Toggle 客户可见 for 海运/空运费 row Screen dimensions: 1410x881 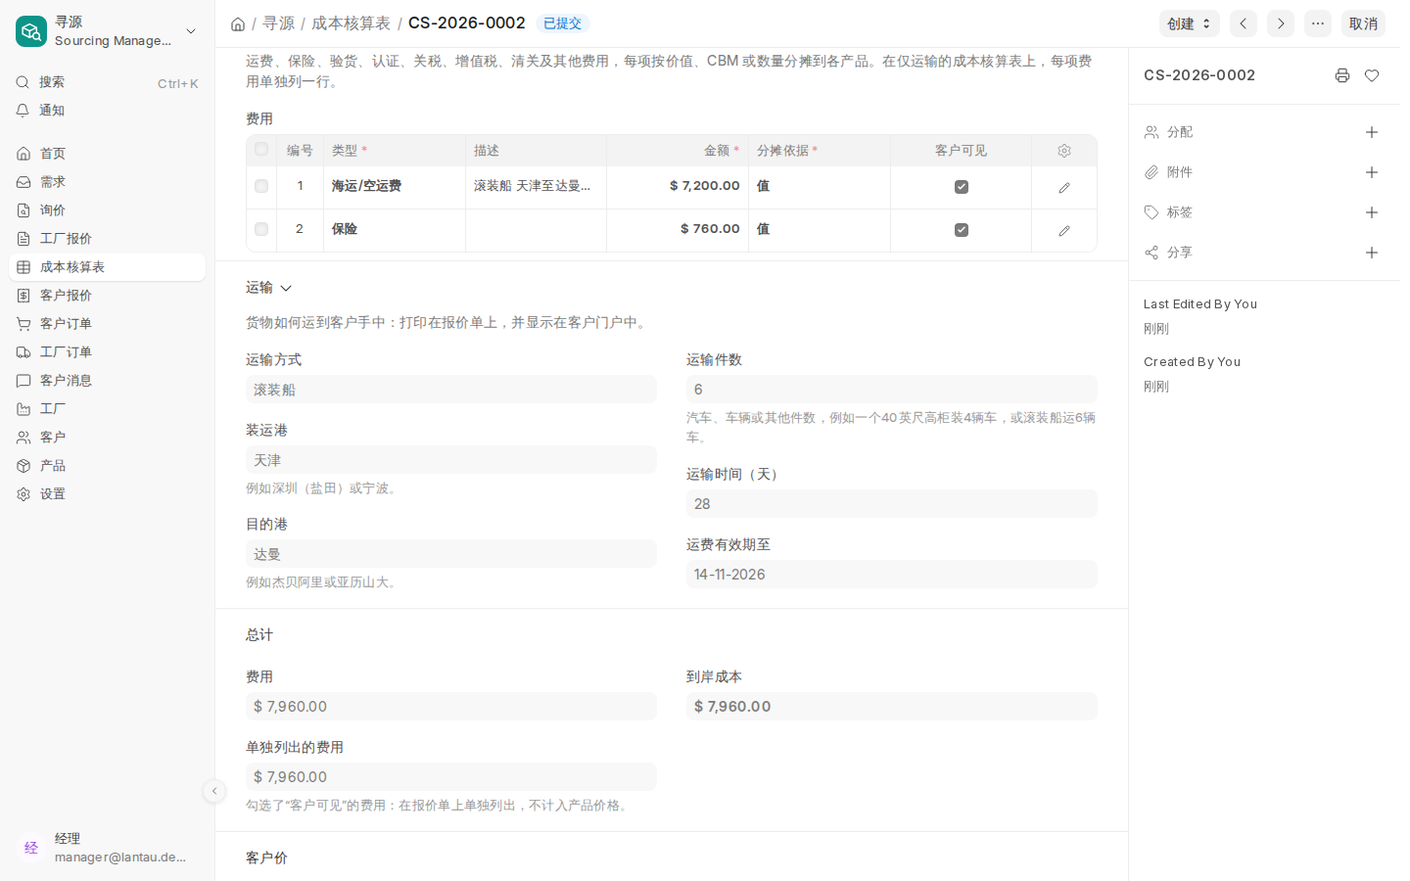962,187
